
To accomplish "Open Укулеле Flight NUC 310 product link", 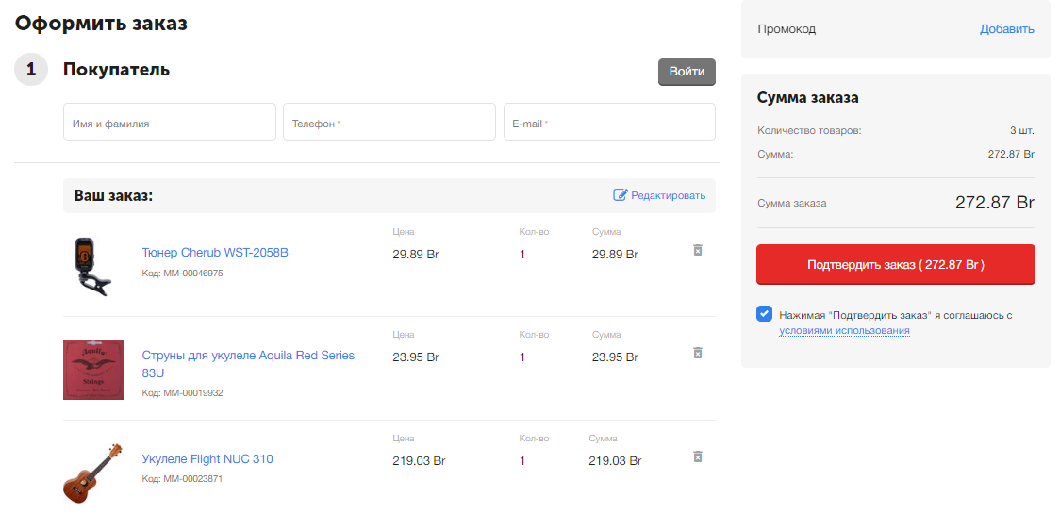I will pos(207,458).
